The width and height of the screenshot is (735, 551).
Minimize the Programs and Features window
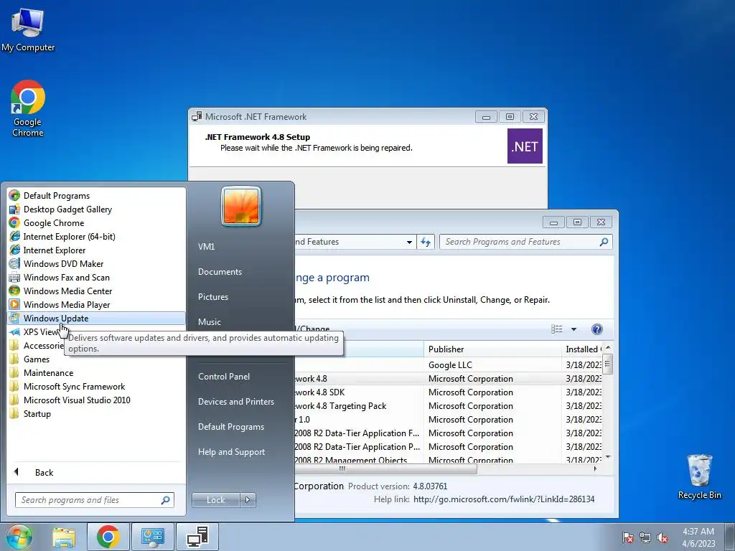tap(553, 222)
